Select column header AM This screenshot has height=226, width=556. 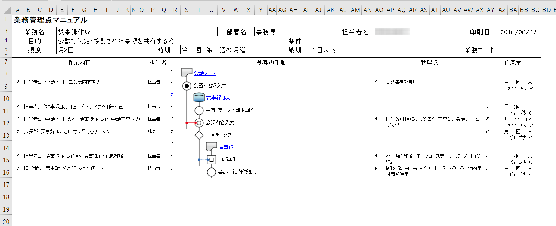(355, 10)
